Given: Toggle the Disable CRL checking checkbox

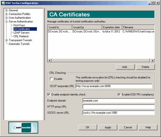Looking at the screenshot, I should (51, 79).
